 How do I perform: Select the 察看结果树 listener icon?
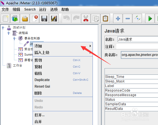coord(21,60)
